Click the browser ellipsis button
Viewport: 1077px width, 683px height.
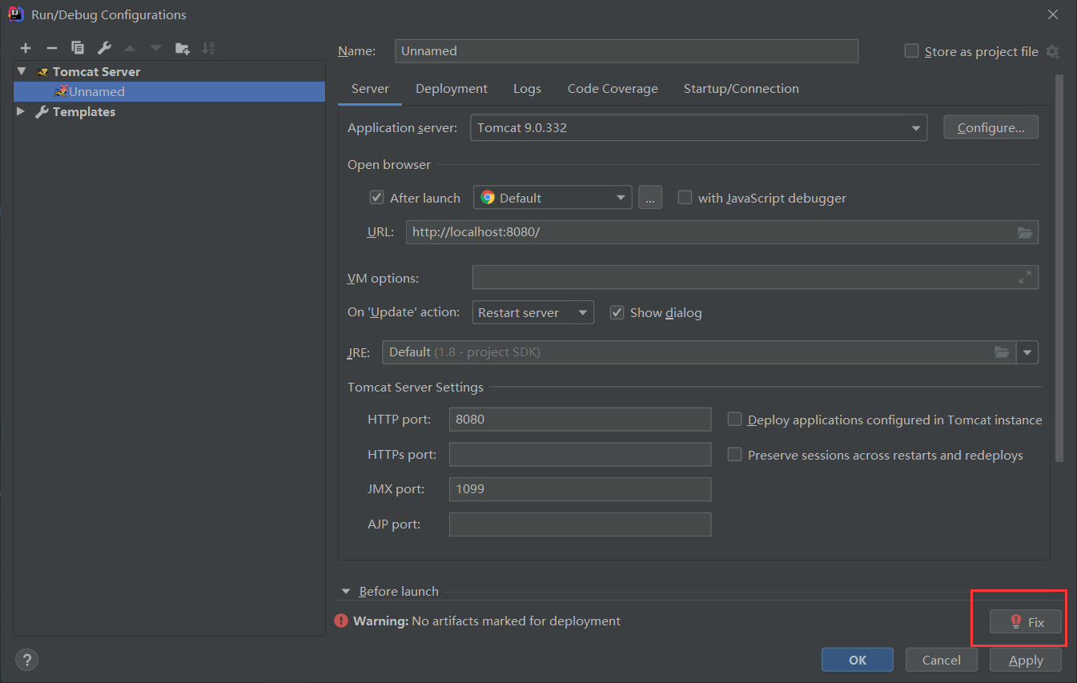[x=650, y=198]
